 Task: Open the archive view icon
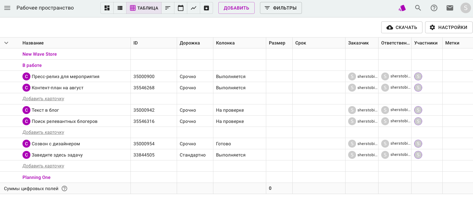(x=206, y=8)
